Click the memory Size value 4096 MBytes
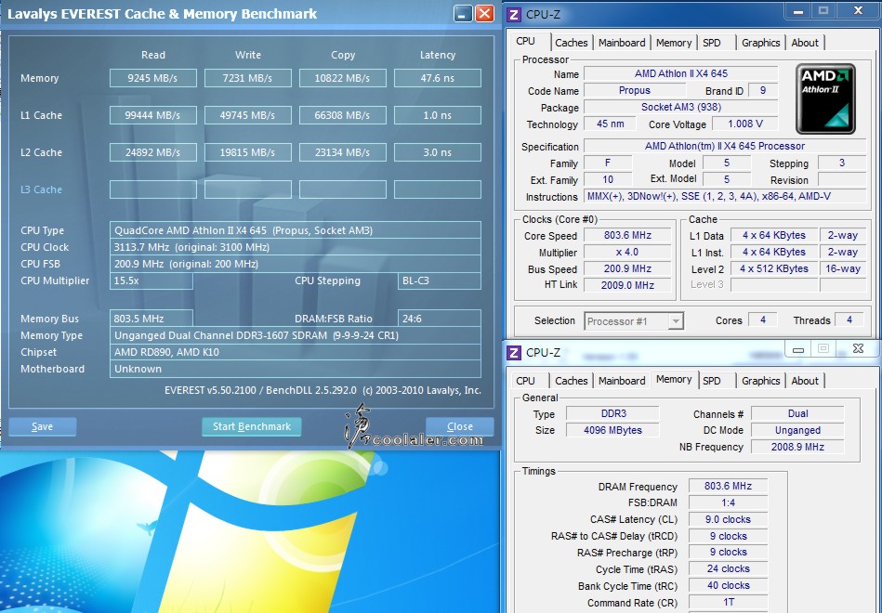 612,430
